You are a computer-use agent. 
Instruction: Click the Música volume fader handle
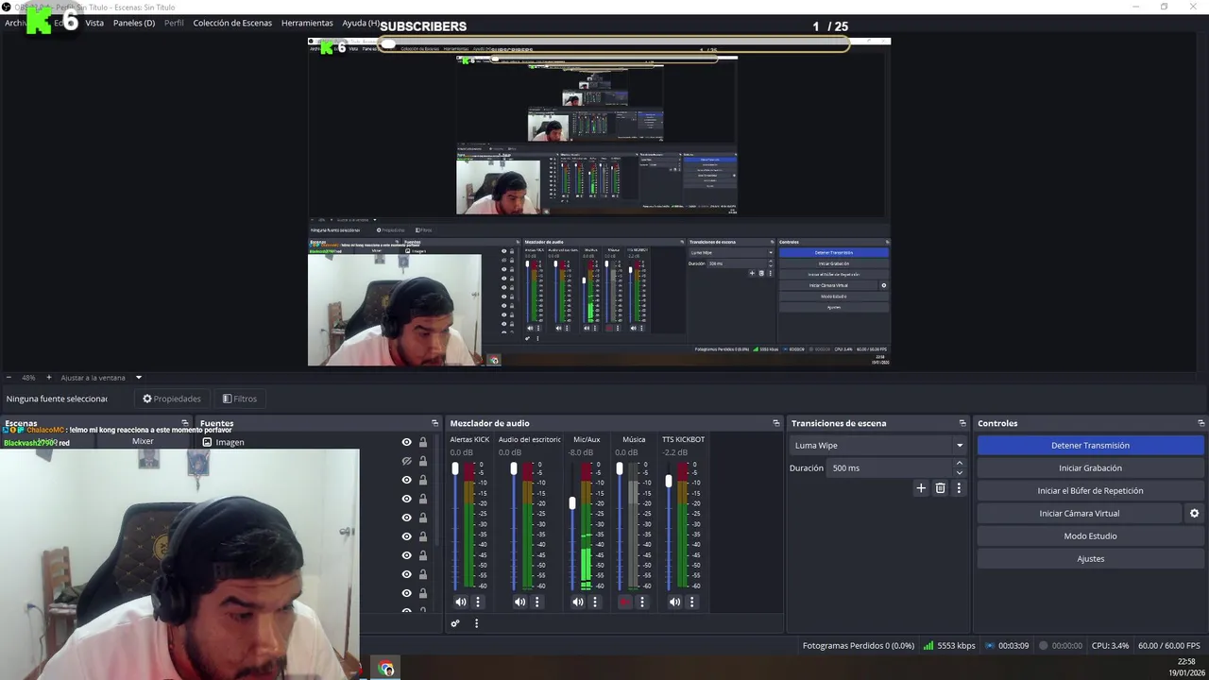620,468
